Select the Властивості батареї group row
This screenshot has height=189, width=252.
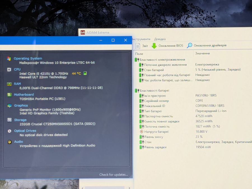(152, 90)
